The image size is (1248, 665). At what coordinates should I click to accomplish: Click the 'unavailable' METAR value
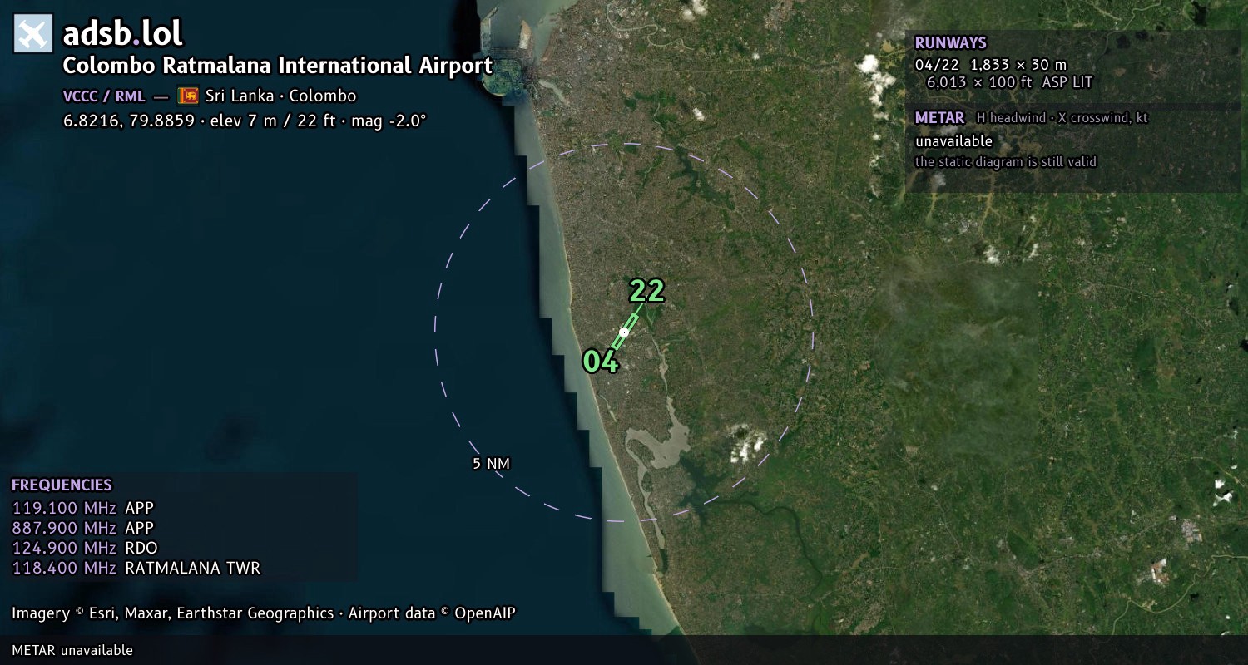(x=953, y=141)
